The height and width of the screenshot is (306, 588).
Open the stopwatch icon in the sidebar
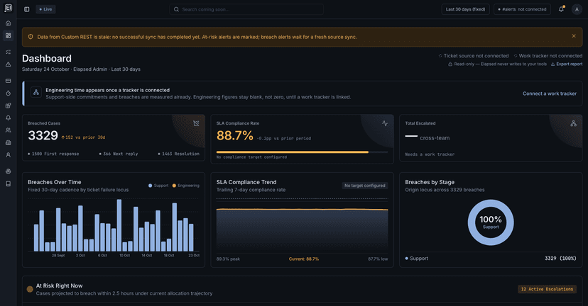click(9, 93)
